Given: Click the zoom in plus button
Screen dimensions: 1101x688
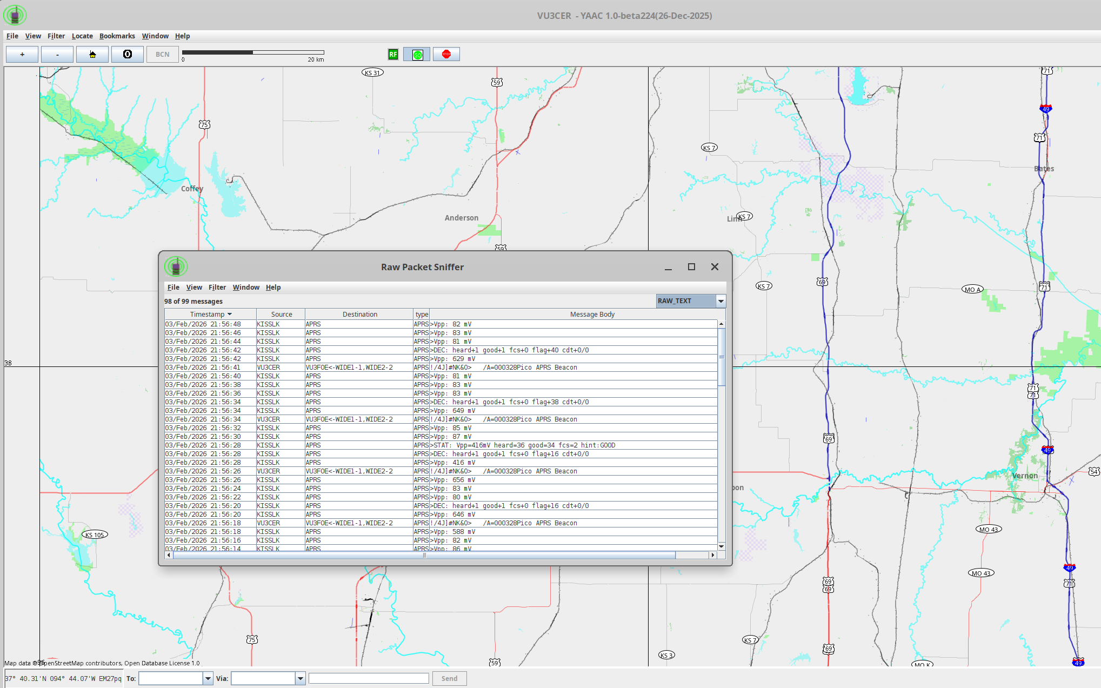Looking at the screenshot, I should point(22,55).
